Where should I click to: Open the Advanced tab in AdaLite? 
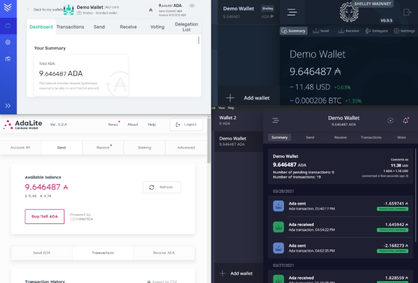click(x=185, y=147)
